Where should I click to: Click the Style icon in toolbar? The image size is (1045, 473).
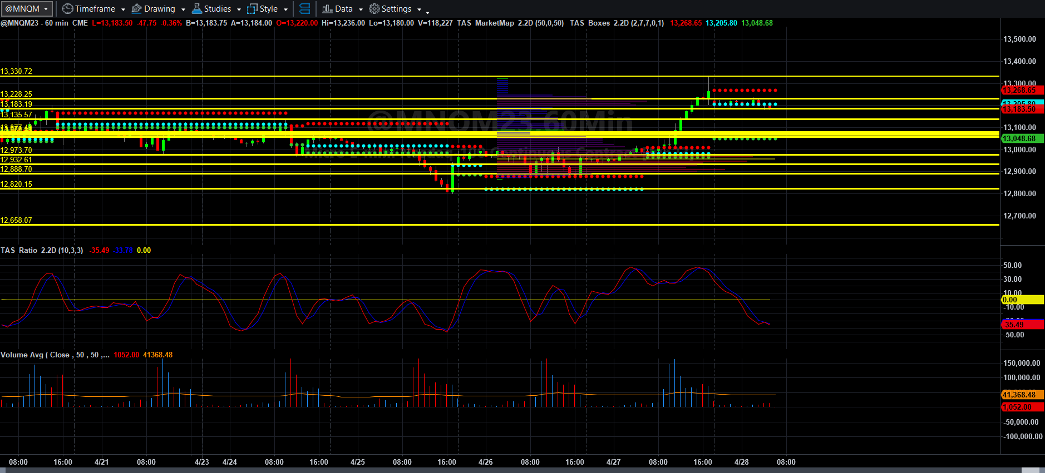pyautogui.click(x=252, y=9)
